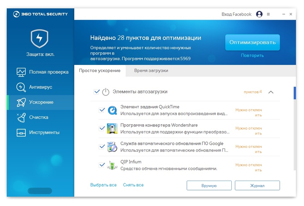Uncheck the Wondershare converter entry
Screen dimensions: 304x206
click(x=101, y=128)
